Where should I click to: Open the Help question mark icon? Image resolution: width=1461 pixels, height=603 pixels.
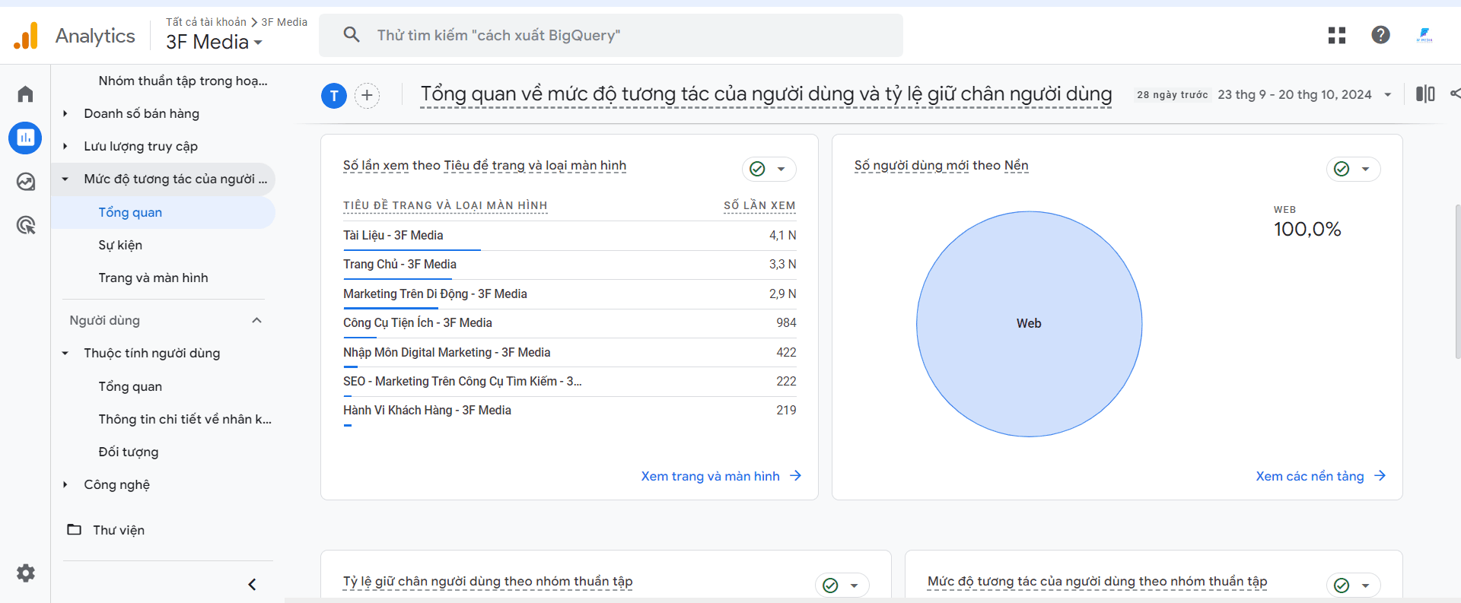point(1380,35)
